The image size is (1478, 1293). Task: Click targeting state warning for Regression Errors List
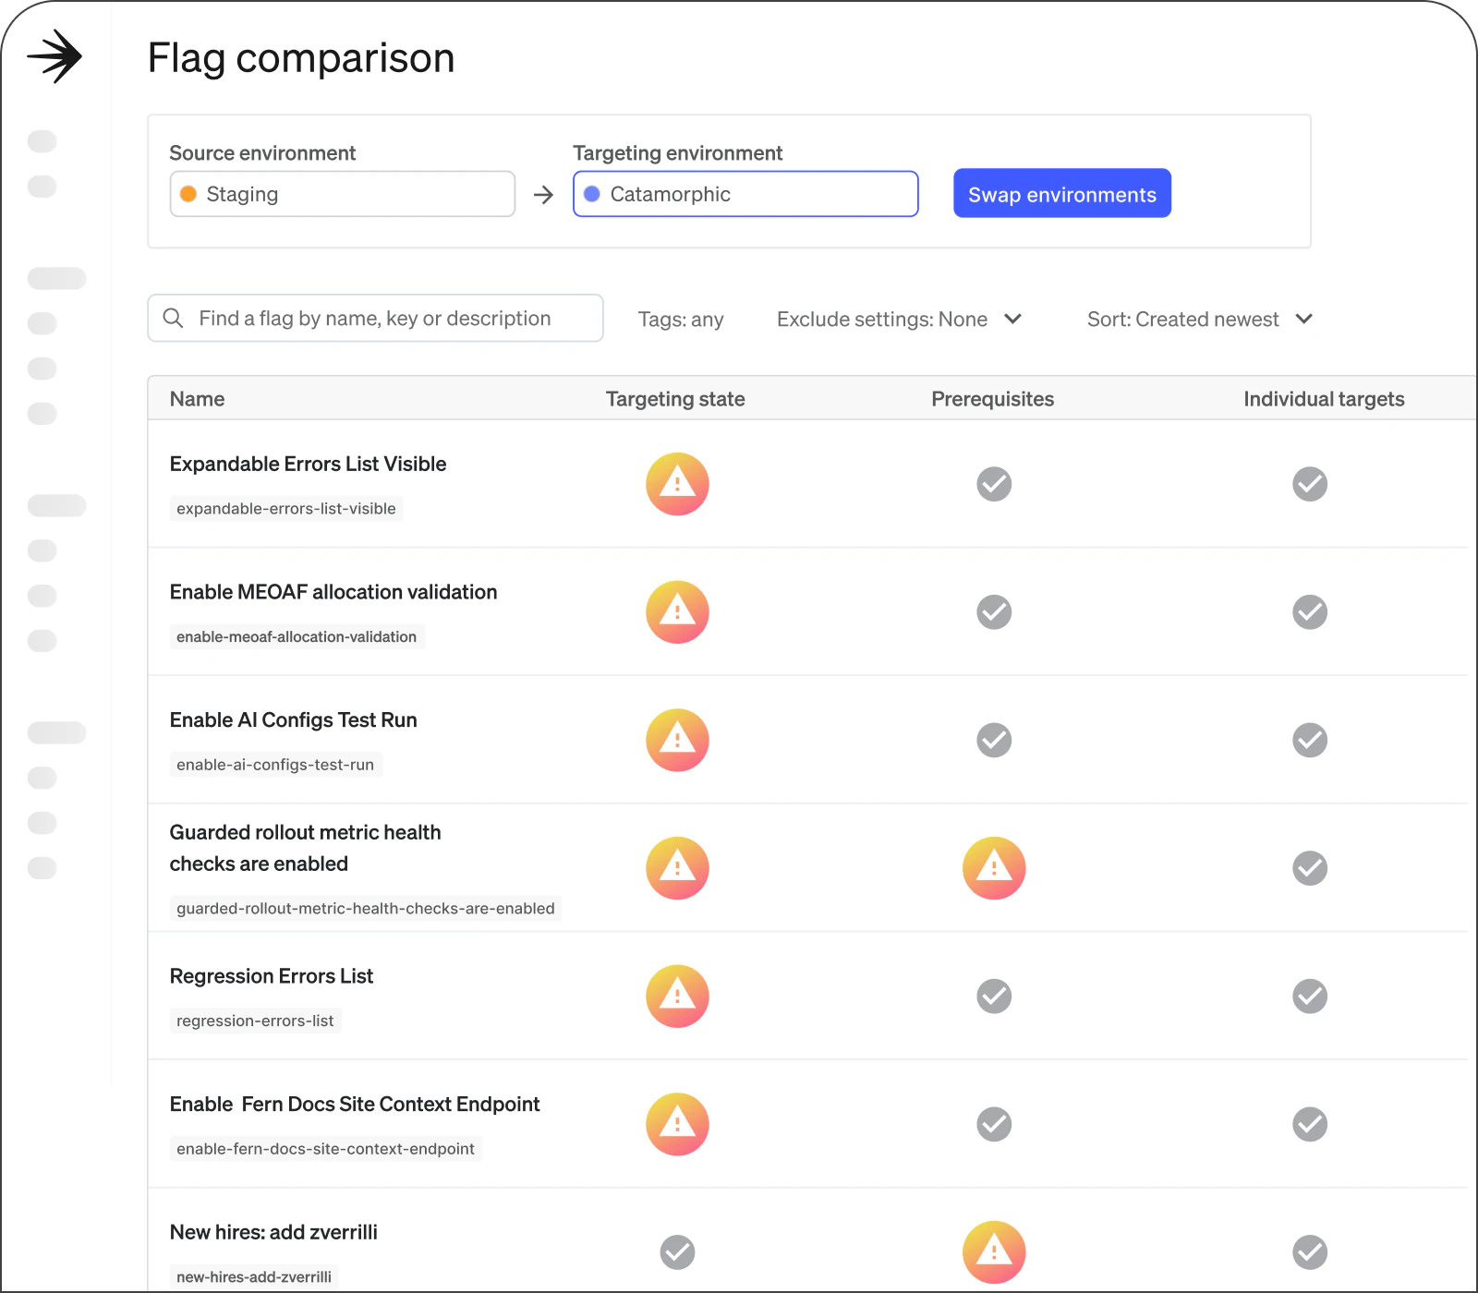(677, 997)
